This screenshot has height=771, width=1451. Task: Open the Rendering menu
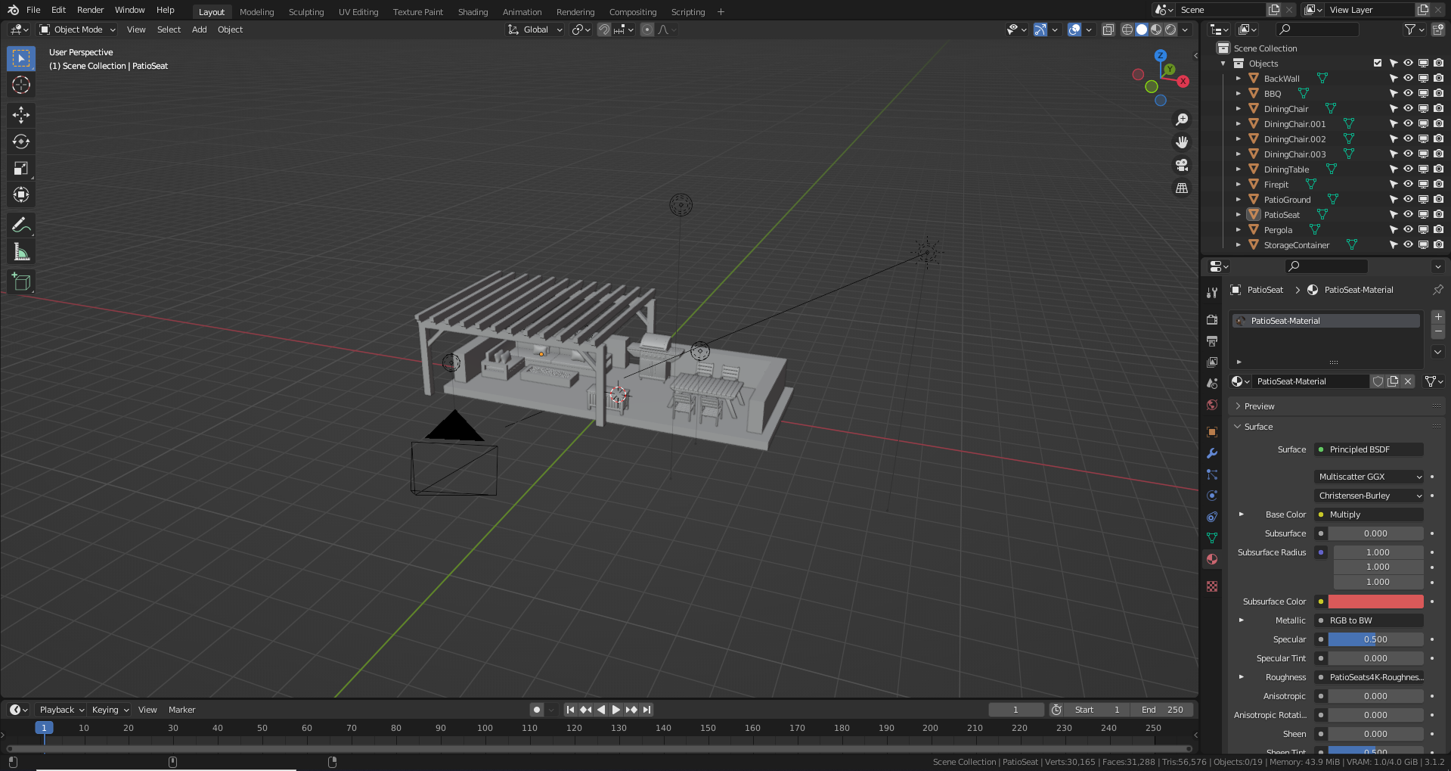tap(575, 11)
